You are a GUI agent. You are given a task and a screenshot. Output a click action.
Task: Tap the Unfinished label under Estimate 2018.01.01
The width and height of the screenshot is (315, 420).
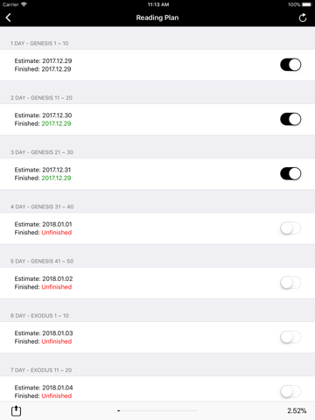click(x=57, y=233)
